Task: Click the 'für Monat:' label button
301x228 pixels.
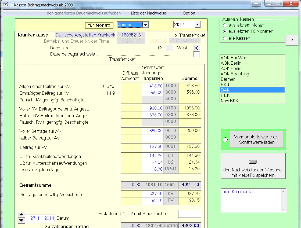Action: (99, 25)
